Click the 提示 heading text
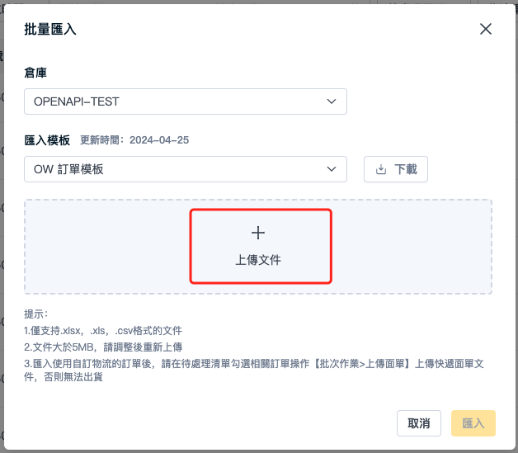518x453 pixels. coord(36,314)
